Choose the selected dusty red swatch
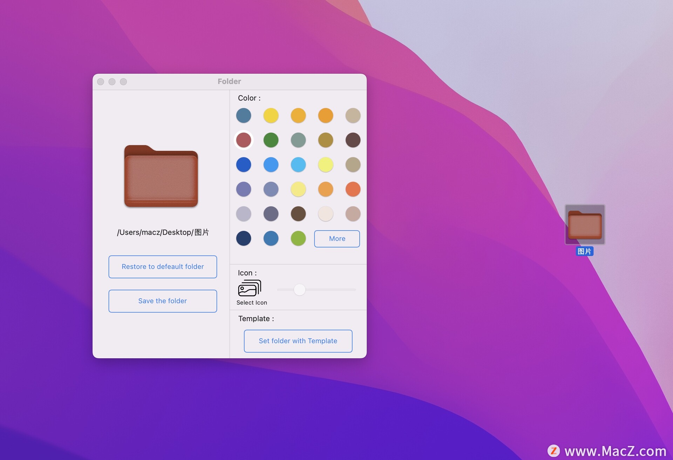Screen dimensions: 673x460 (244, 140)
